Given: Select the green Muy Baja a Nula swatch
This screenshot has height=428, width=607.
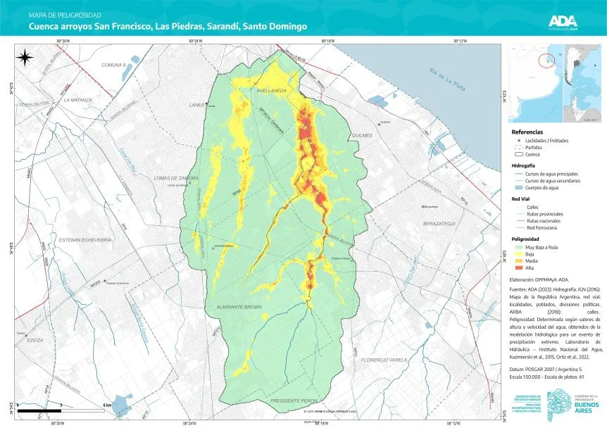Looking at the screenshot, I should tap(519, 247).
